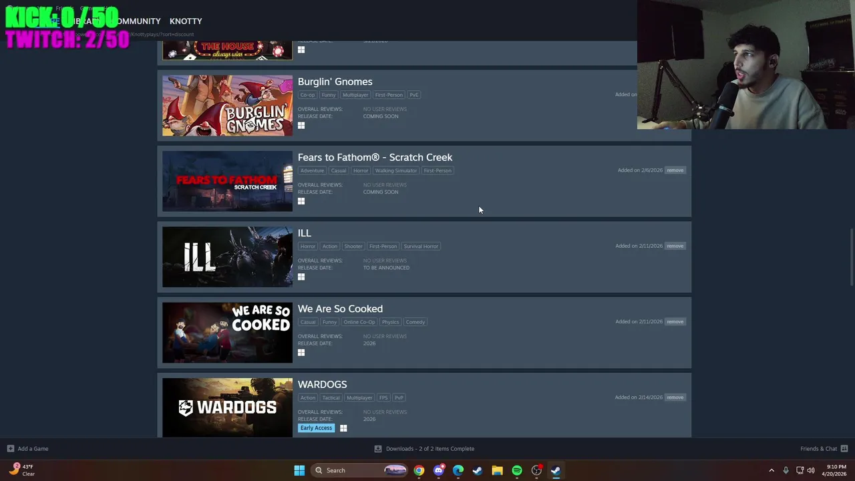
Task: Click the Add a Game plus icon
Action: (10, 449)
